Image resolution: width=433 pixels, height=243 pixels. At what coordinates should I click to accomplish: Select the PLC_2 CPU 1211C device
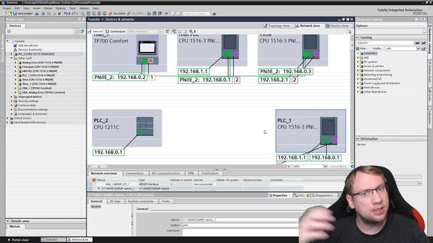pyautogui.click(x=127, y=128)
